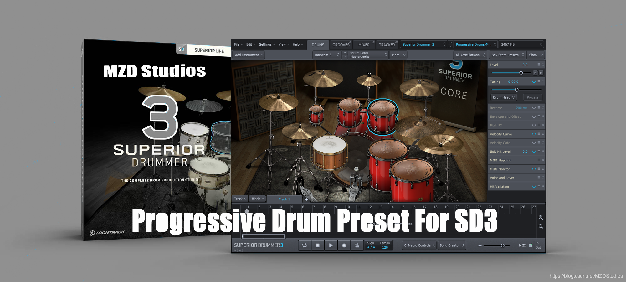The height and width of the screenshot is (282, 626).
Task: Toggle the Hit Variation power button
Action: pyautogui.click(x=534, y=186)
